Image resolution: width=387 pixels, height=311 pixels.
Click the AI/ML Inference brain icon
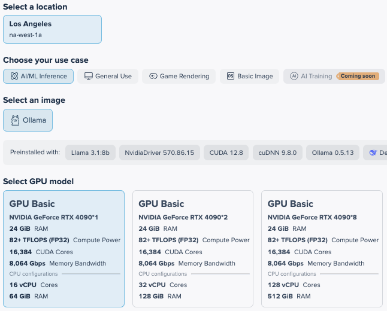(x=14, y=77)
